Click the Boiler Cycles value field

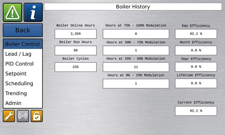(76, 67)
